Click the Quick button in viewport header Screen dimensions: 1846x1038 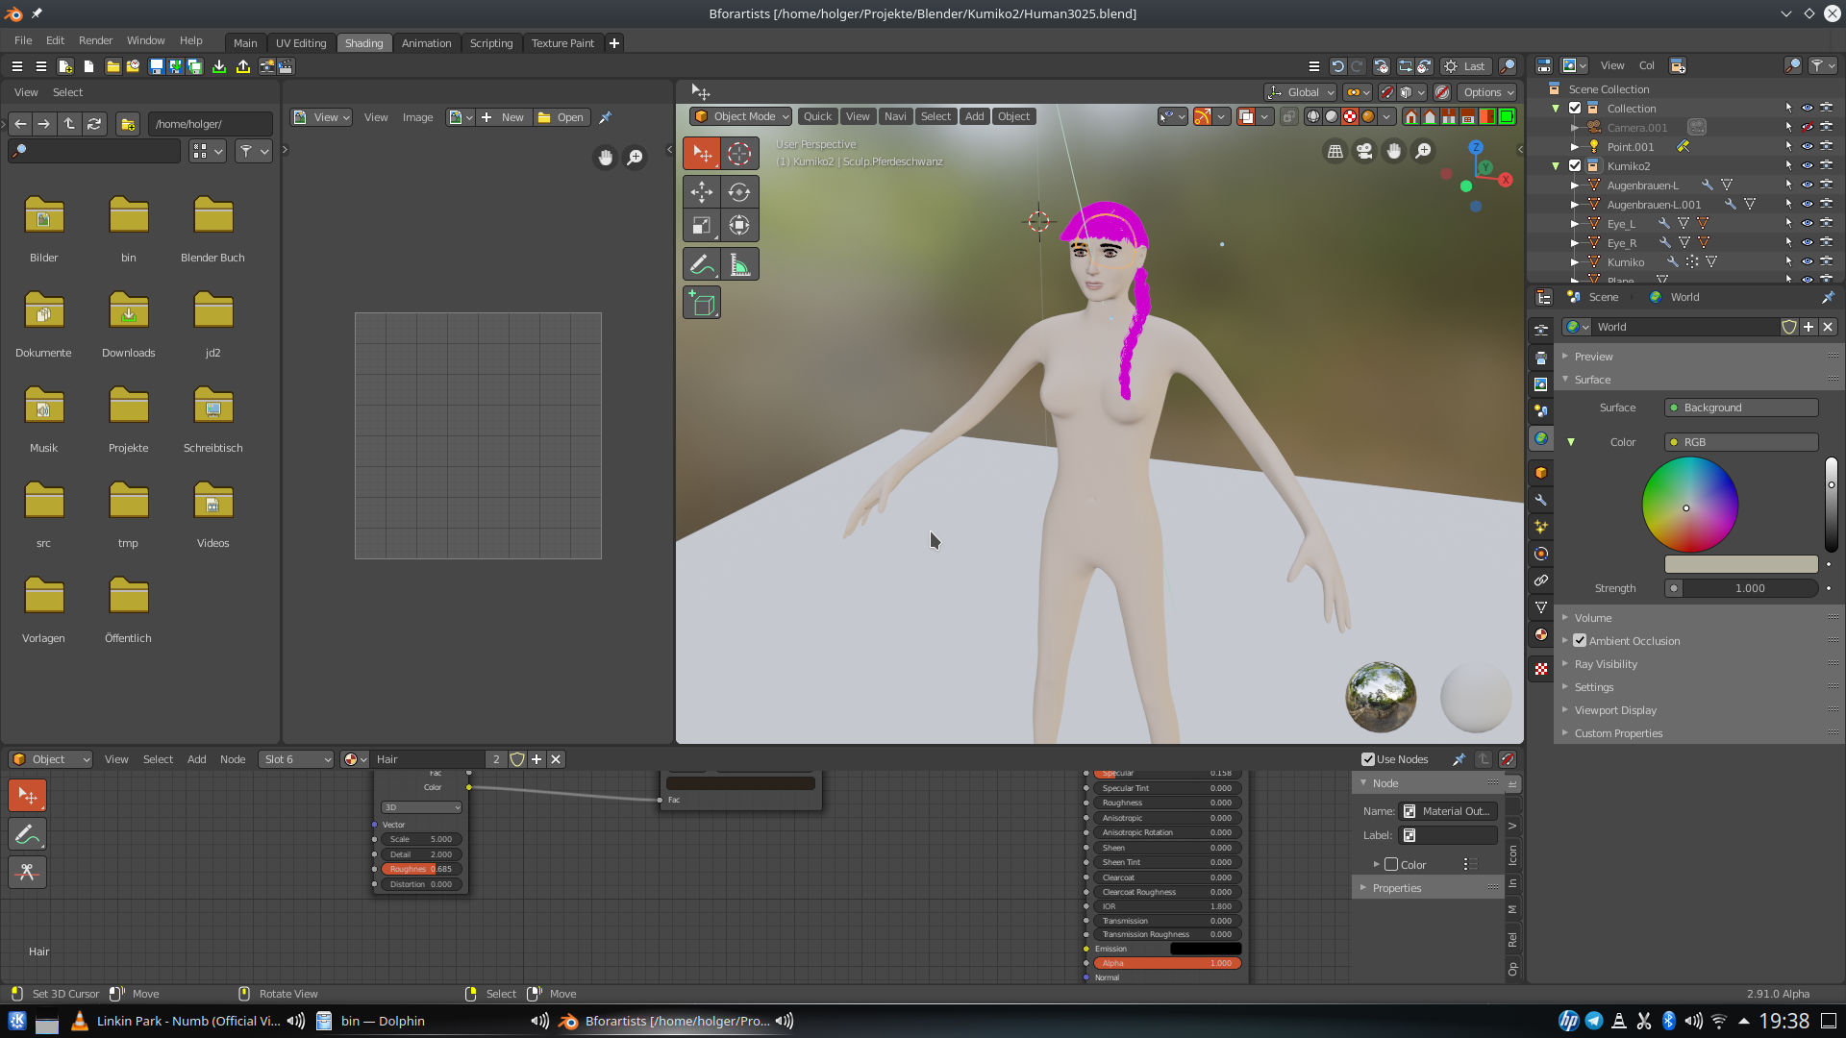(x=817, y=116)
